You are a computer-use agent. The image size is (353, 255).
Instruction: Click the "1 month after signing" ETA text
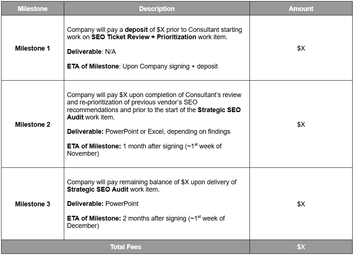click(153, 146)
